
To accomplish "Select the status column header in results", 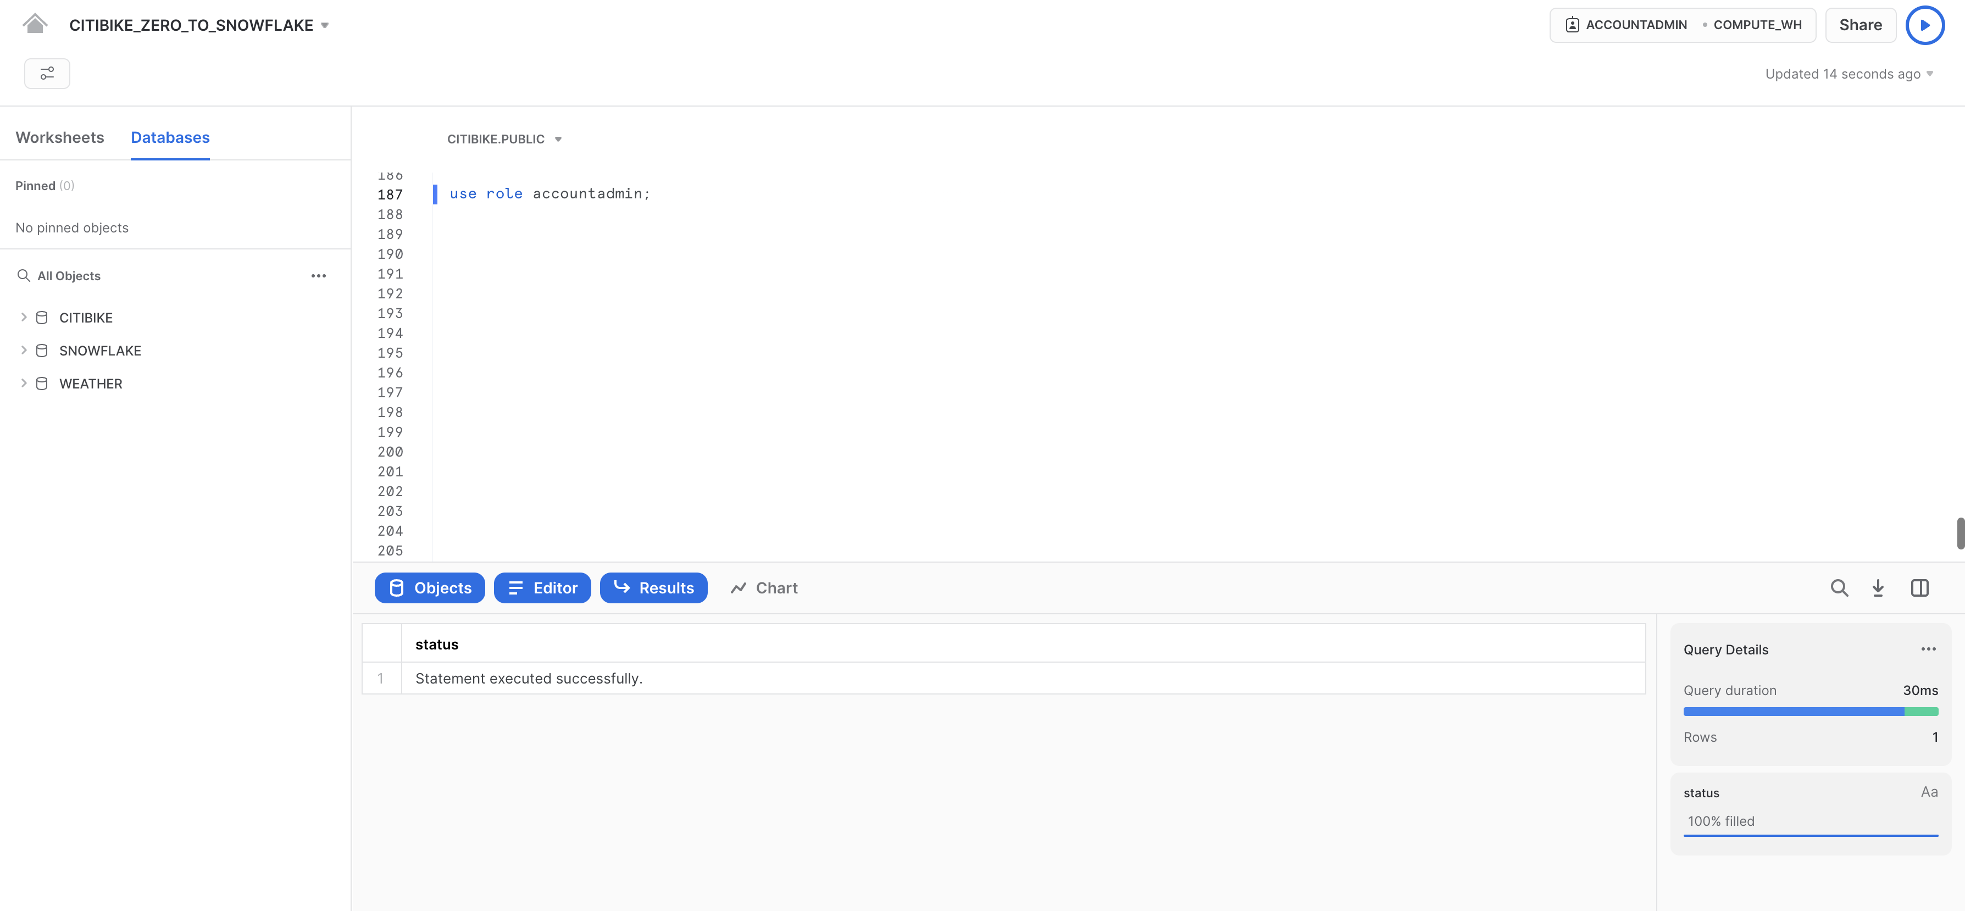I will (x=436, y=644).
